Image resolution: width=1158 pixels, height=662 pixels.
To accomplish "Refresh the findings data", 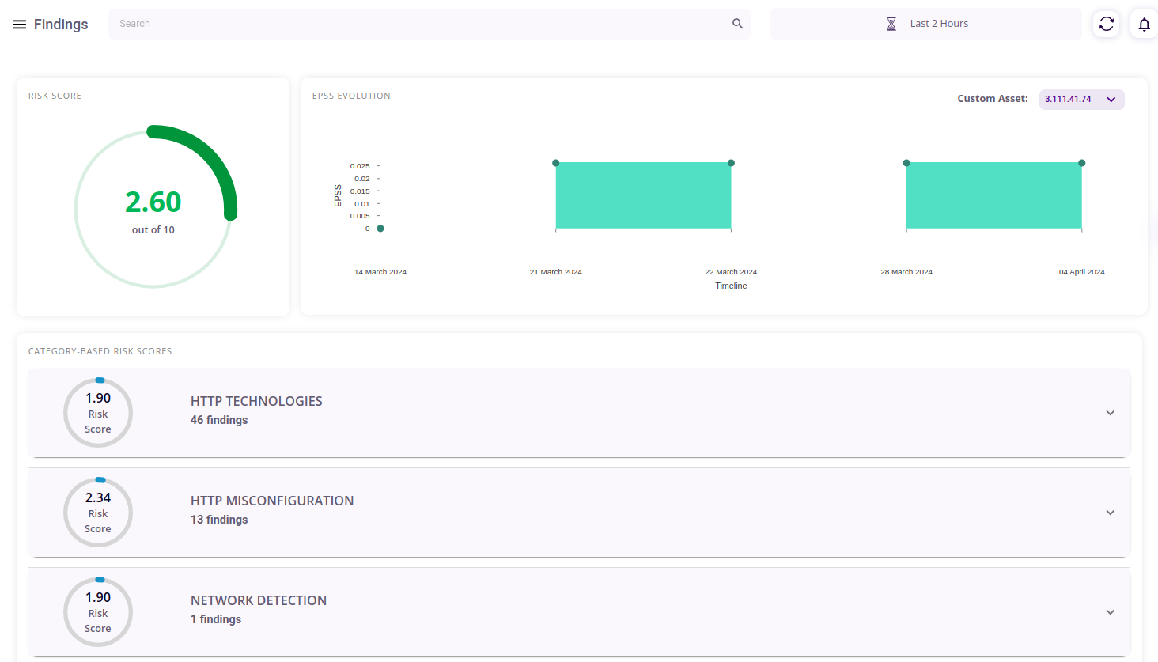I will click(x=1107, y=24).
